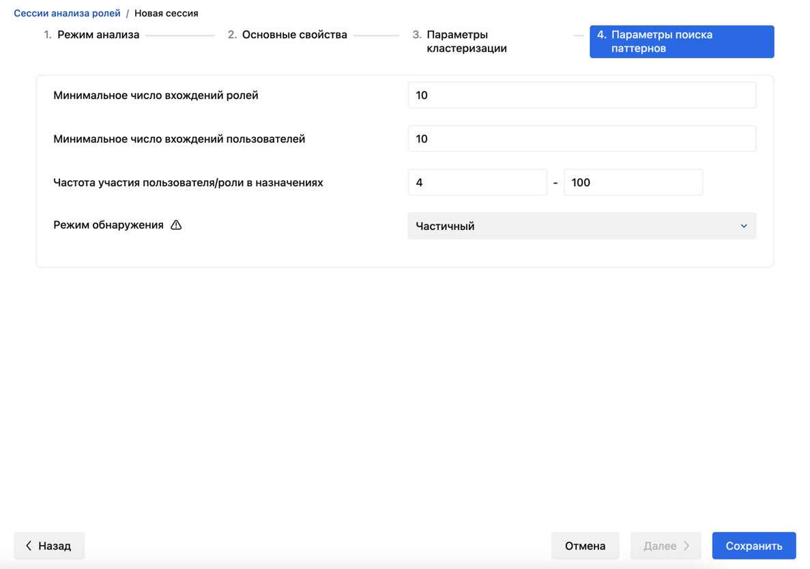The image size is (810, 569).
Task: Click the Минимальное число вхождений ролей label
Action: (156, 96)
